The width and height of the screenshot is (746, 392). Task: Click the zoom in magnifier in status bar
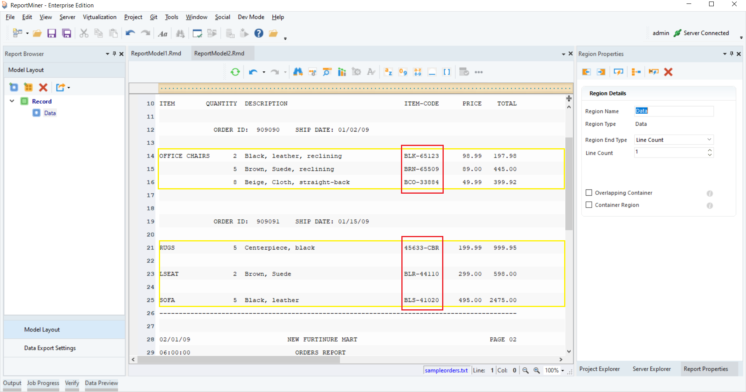click(537, 370)
